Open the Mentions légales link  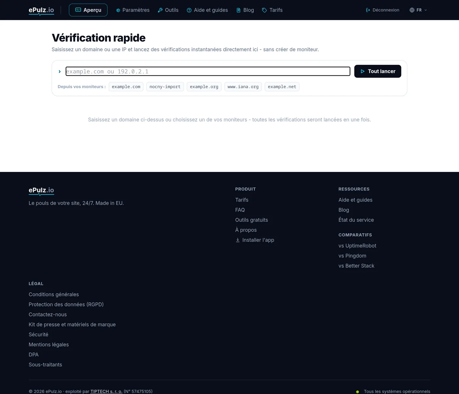point(49,345)
